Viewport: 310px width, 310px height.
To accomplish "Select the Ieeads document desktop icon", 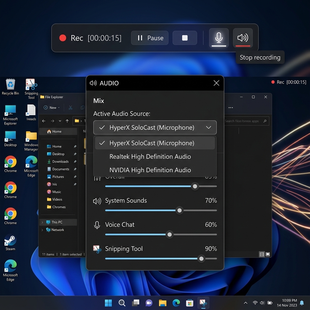I will (31, 113).
